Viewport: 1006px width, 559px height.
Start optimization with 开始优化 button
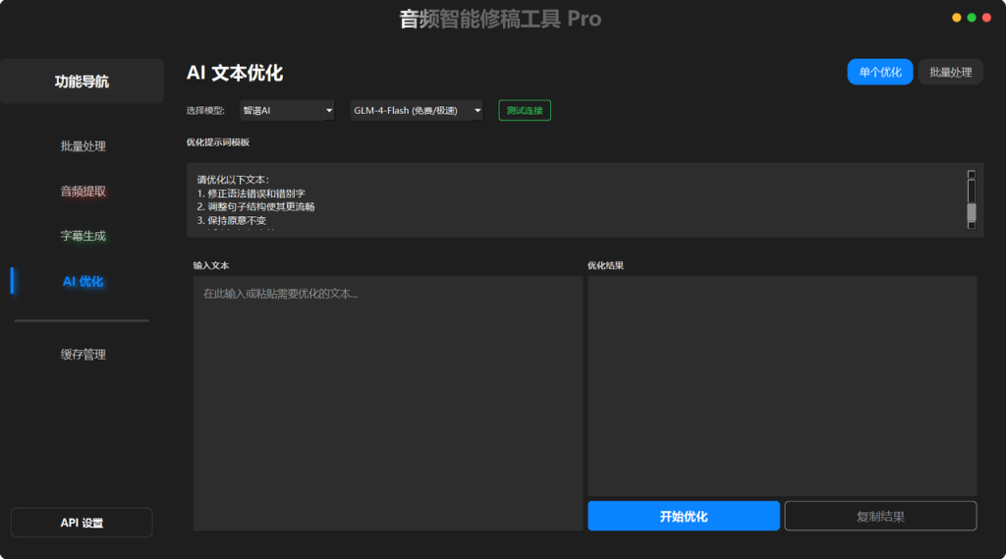coord(684,516)
